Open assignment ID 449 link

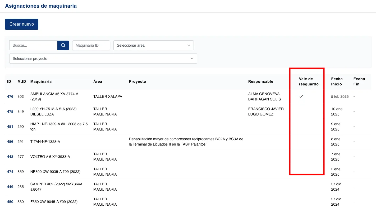point(10,187)
